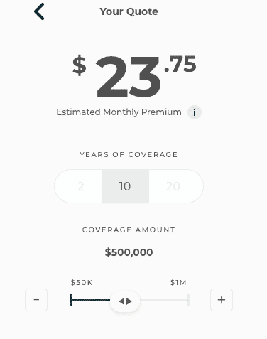Click the unfilled slider track toward $1M
The height and width of the screenshot is (339, 267).
164,300
